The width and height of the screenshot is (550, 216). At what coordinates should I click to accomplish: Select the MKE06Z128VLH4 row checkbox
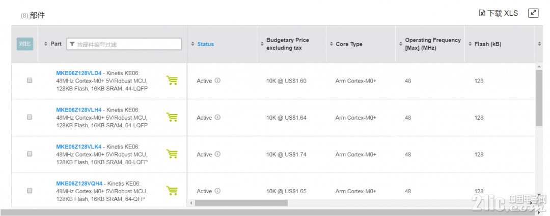point(30,117)
